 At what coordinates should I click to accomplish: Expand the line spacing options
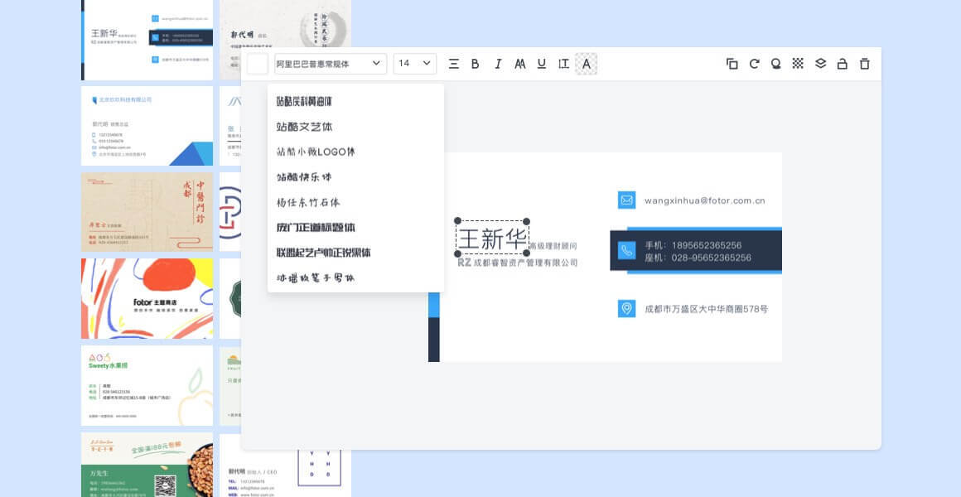[563, 64]
